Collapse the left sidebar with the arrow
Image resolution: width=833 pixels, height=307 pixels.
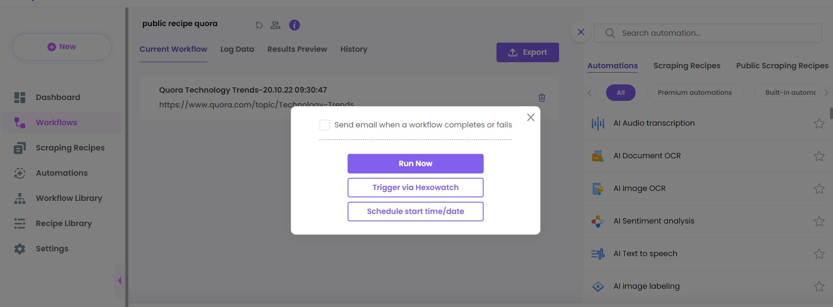[x=120, y=280]
